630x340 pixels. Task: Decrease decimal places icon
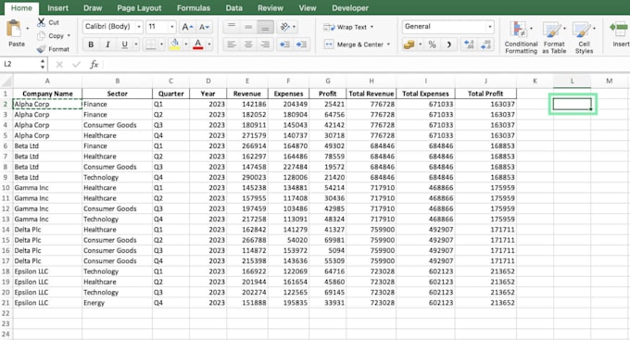point(486,44)
